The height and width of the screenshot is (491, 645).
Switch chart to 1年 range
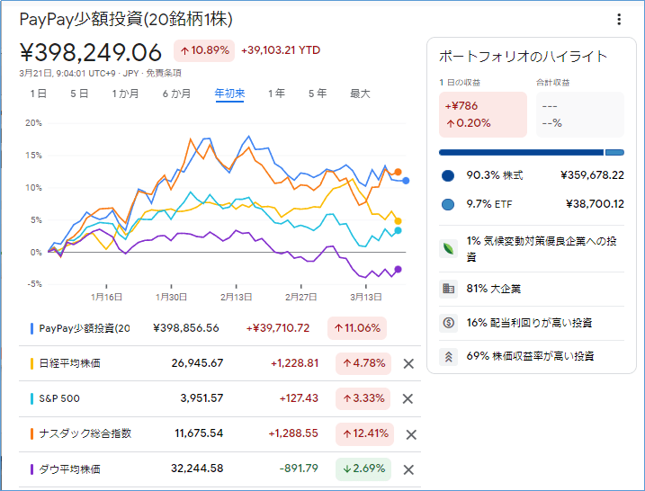click(276, 94)
